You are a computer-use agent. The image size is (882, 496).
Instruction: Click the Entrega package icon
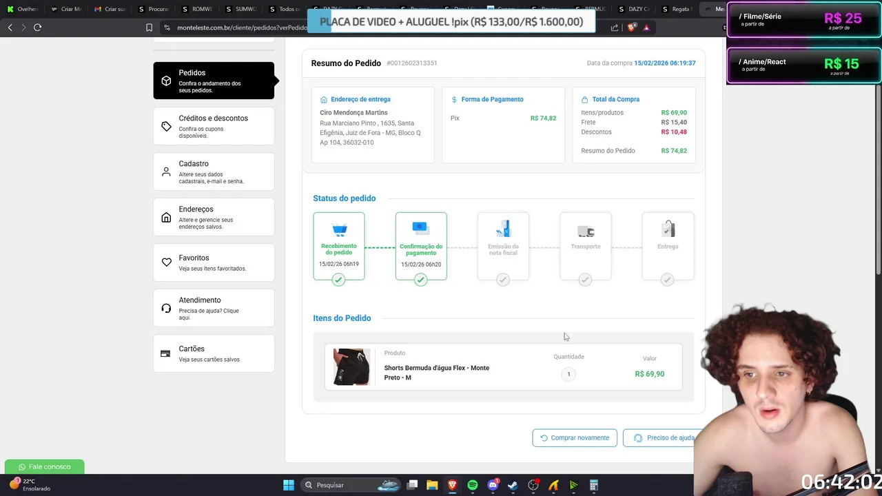(668, 229)
